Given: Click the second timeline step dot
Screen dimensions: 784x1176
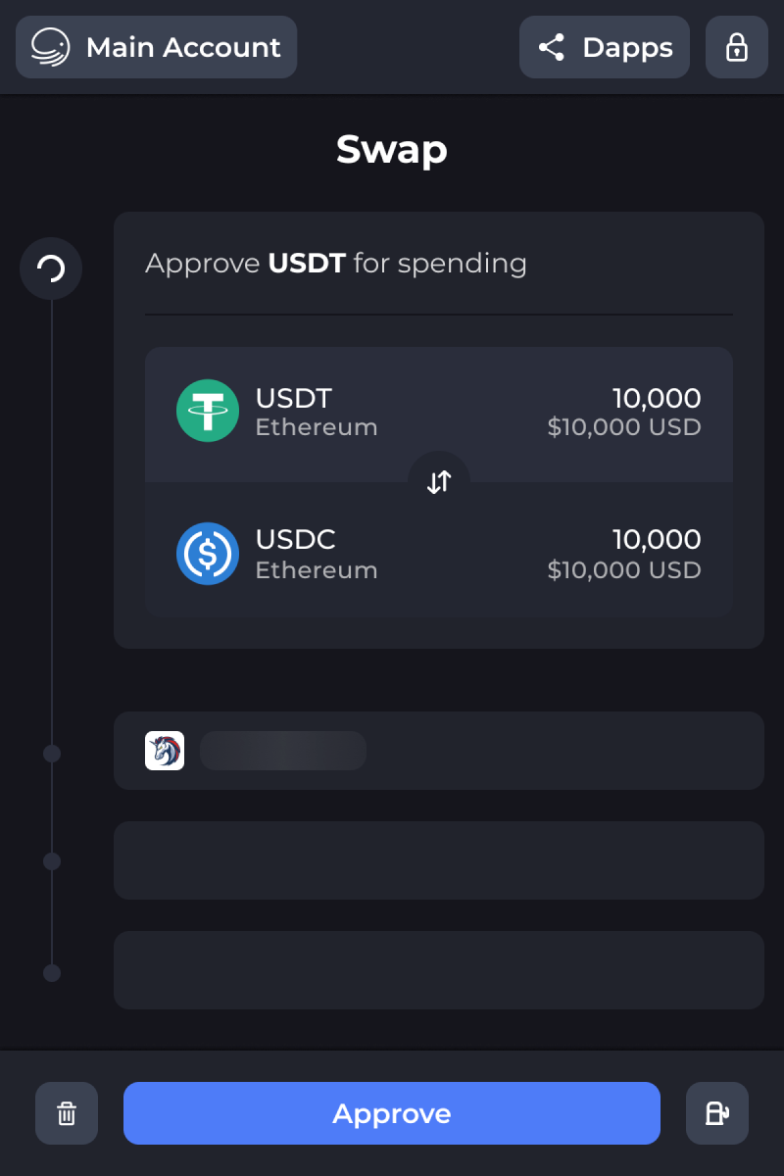Looking at the screenshot, I should pyautogui.click(x=52, y=754).
